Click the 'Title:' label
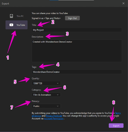Image resolution: width=128 pixels, height=132 pixels. 34,25
